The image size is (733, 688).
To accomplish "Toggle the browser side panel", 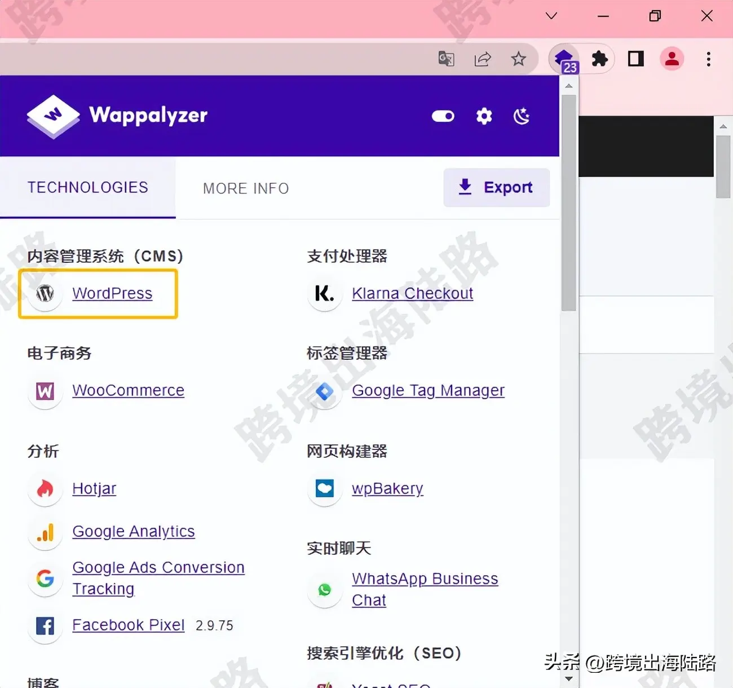I will tap(635, 59).
